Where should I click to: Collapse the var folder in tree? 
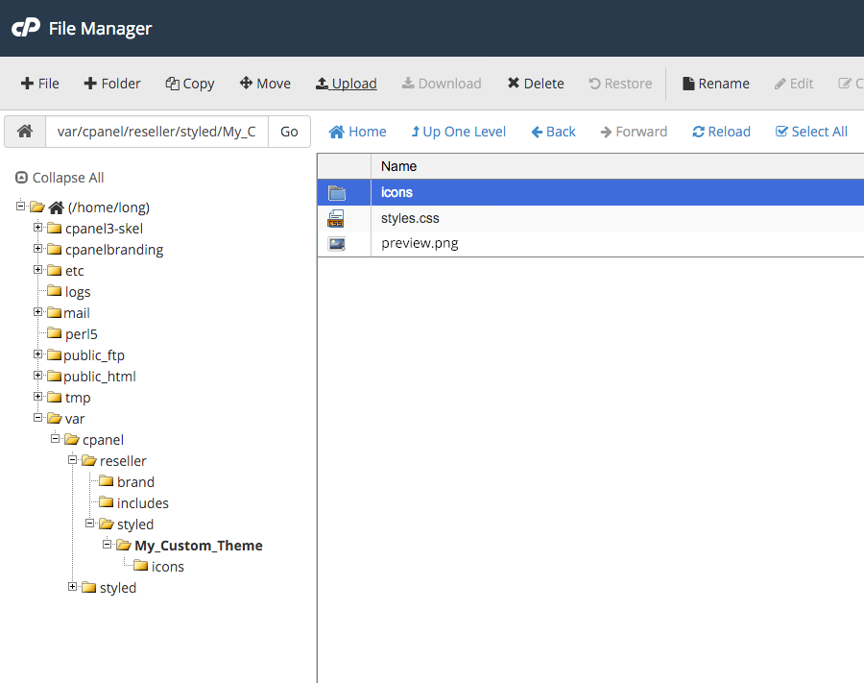click(38, 418)
